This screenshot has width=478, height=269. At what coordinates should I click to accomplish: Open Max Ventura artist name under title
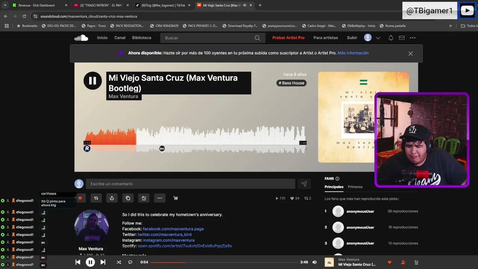(x=123, y=96)
